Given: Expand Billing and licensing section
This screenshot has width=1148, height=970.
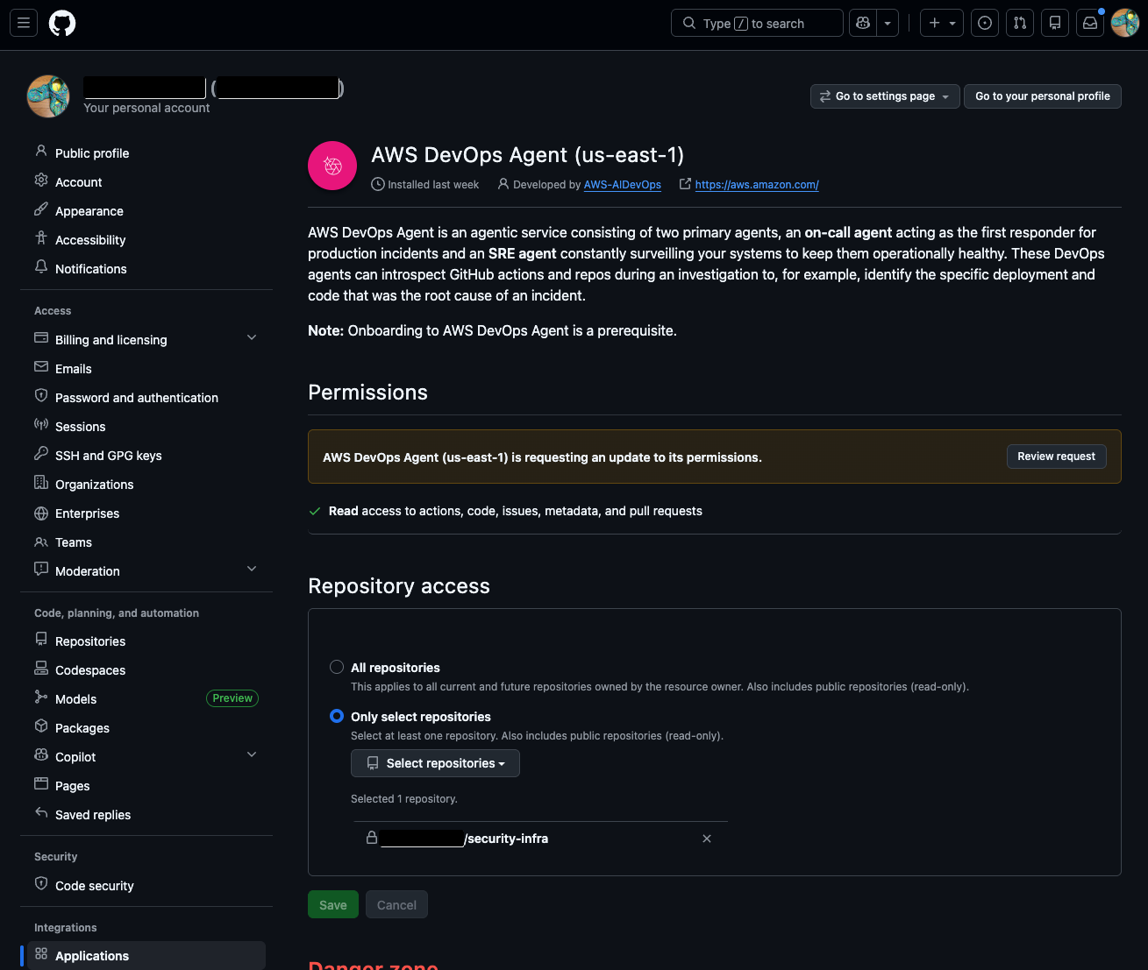Looking at the screenshot, I should point(252,339).
